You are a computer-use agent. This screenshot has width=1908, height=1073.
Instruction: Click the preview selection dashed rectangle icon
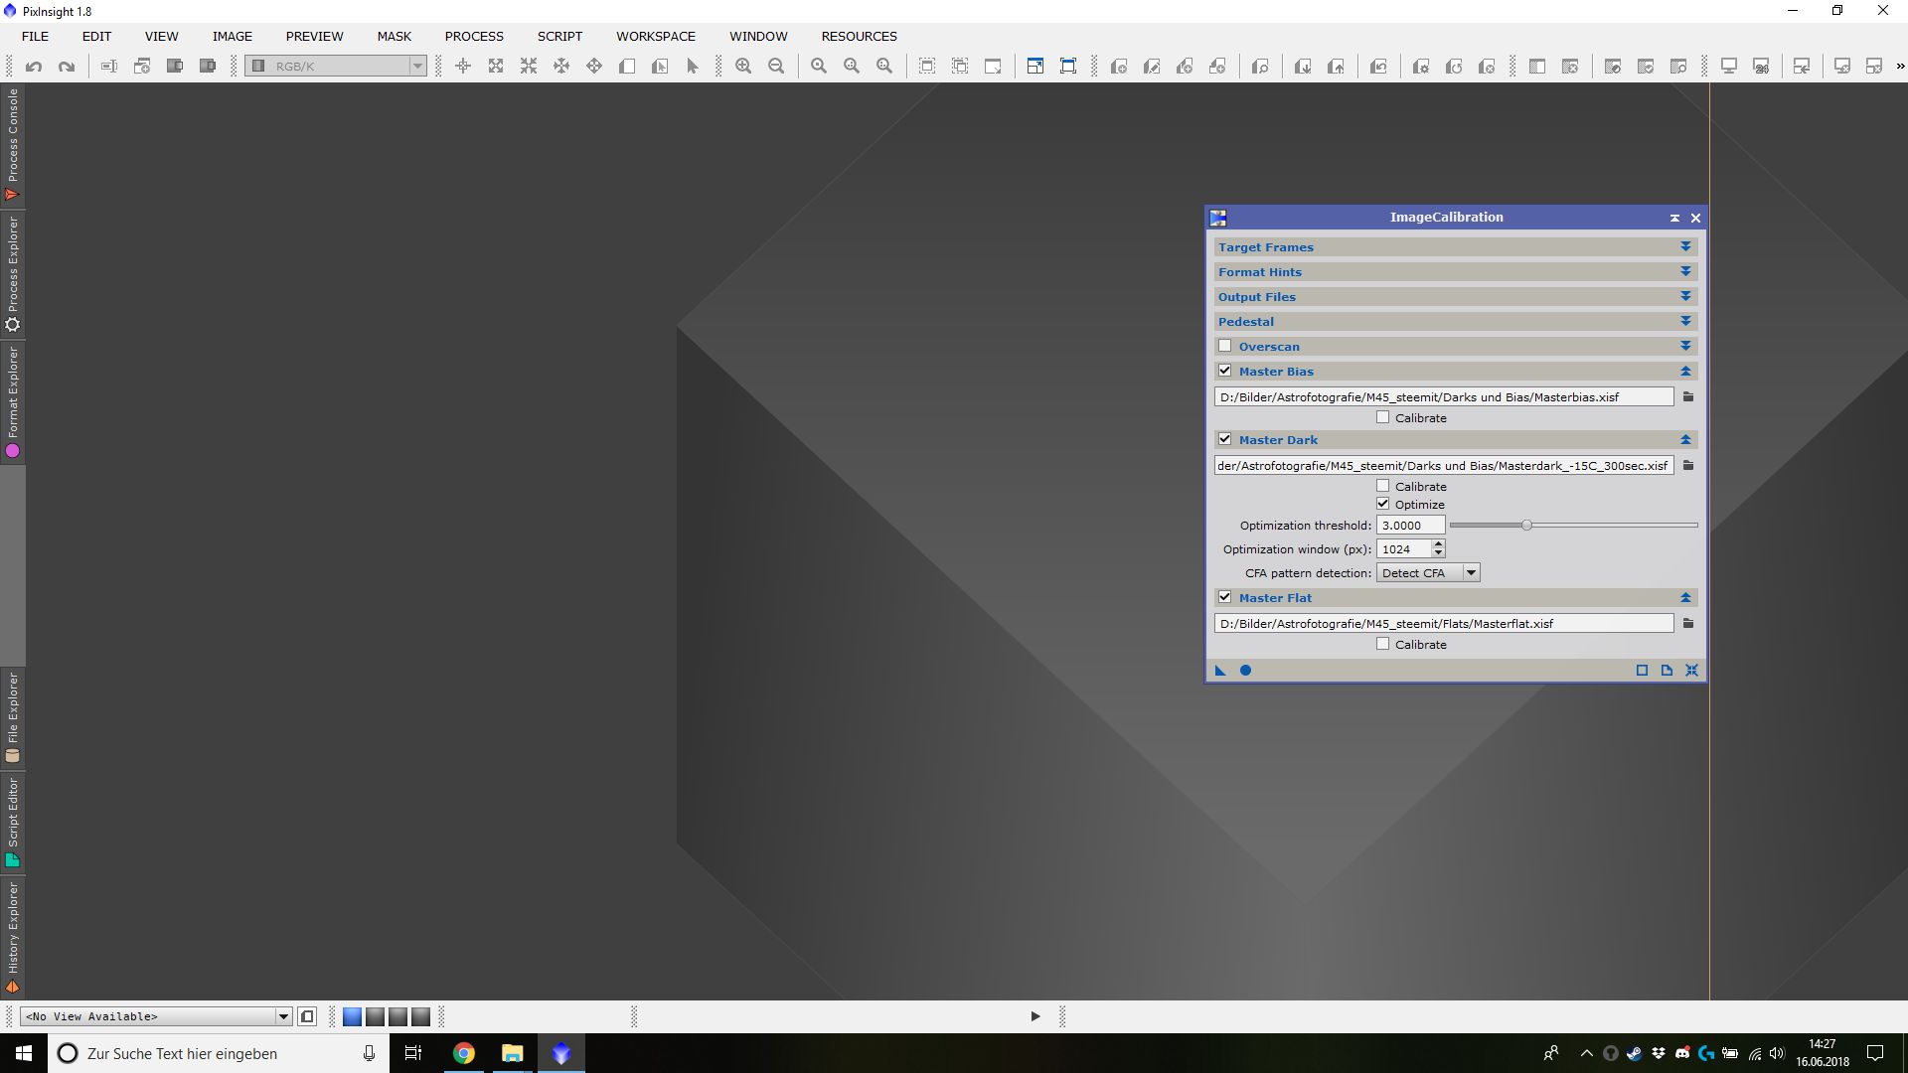click(x=927, y=67)
